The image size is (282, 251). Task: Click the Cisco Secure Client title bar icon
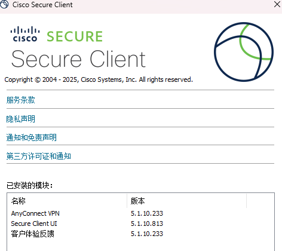tap(4, 4)
